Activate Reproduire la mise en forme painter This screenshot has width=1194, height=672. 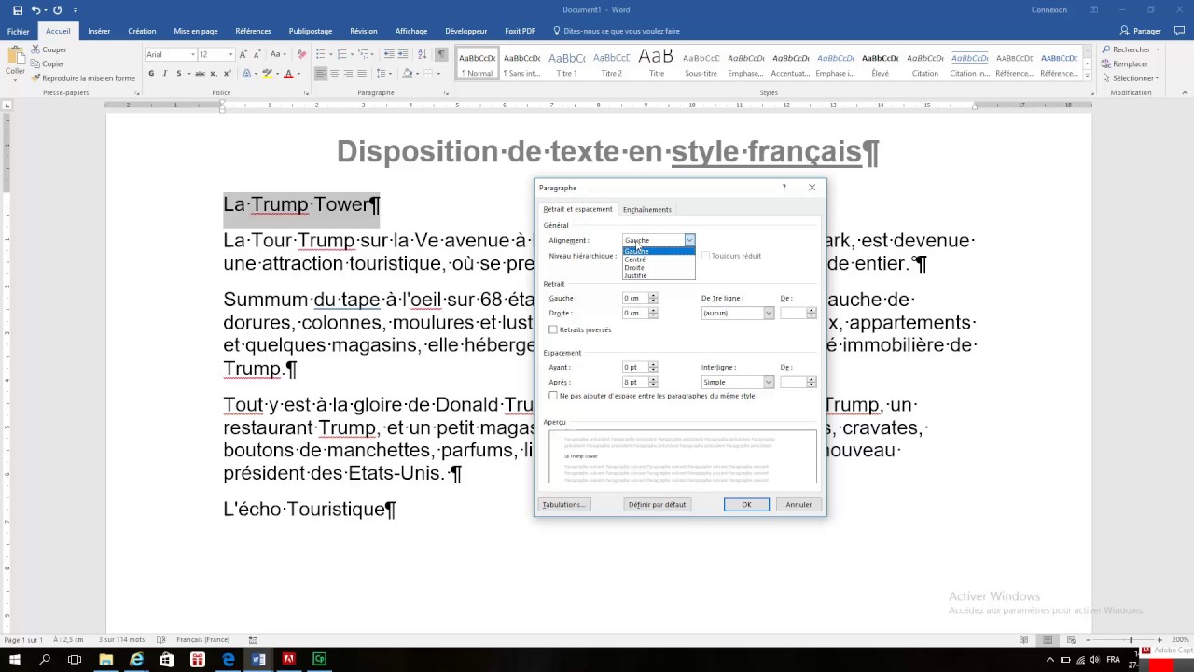click(83, 78)
